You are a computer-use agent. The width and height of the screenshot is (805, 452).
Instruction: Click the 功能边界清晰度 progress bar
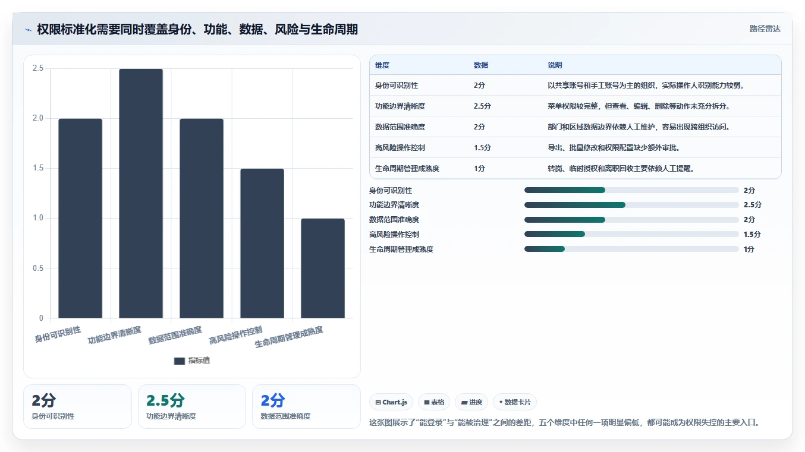(631, 205)
